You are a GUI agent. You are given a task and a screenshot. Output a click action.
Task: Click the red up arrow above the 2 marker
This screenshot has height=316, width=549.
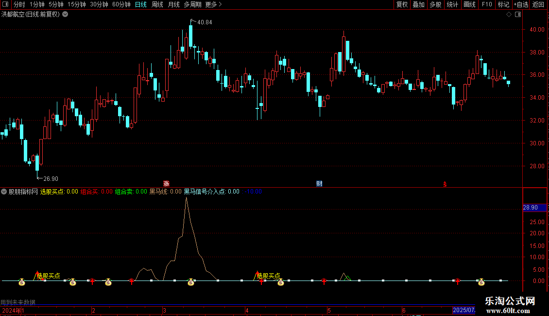92,281
